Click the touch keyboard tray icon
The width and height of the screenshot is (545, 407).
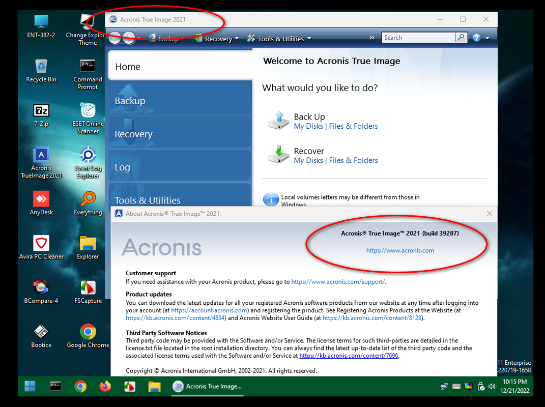click(456, 387)
